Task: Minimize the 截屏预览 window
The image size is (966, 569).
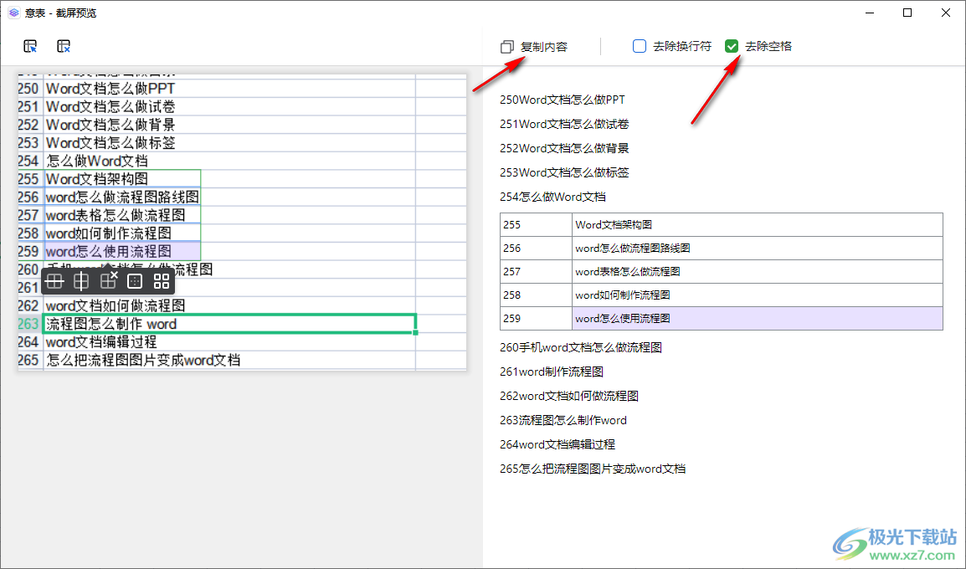Action: pyautogui.click(x=870, y=13)
